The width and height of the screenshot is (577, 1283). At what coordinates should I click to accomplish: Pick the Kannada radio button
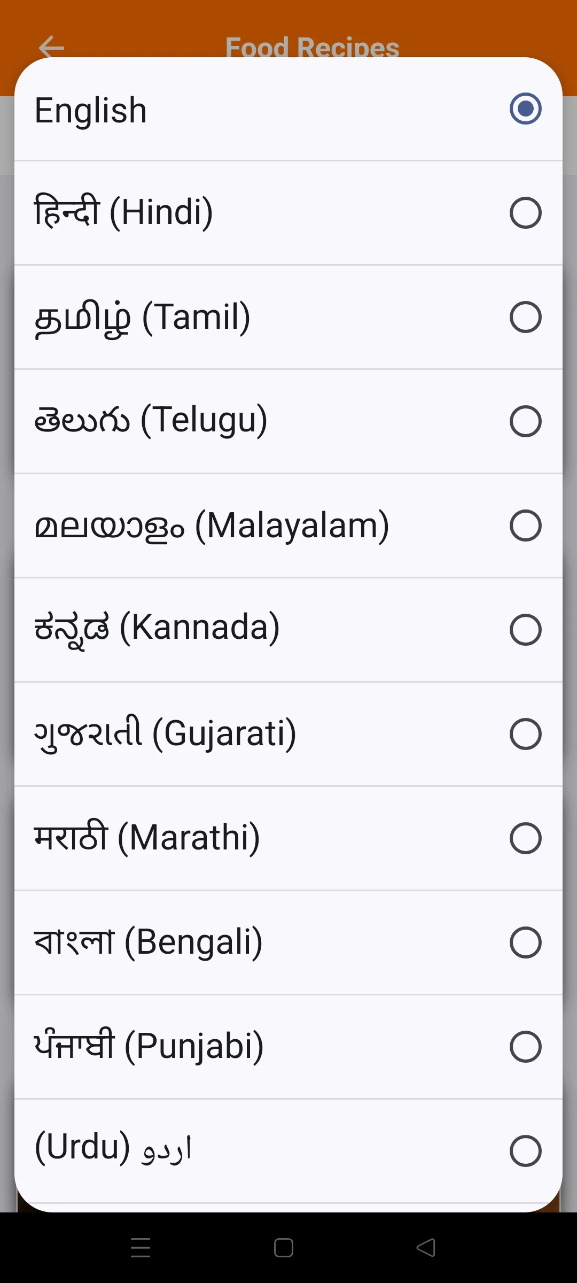point(525,630)
